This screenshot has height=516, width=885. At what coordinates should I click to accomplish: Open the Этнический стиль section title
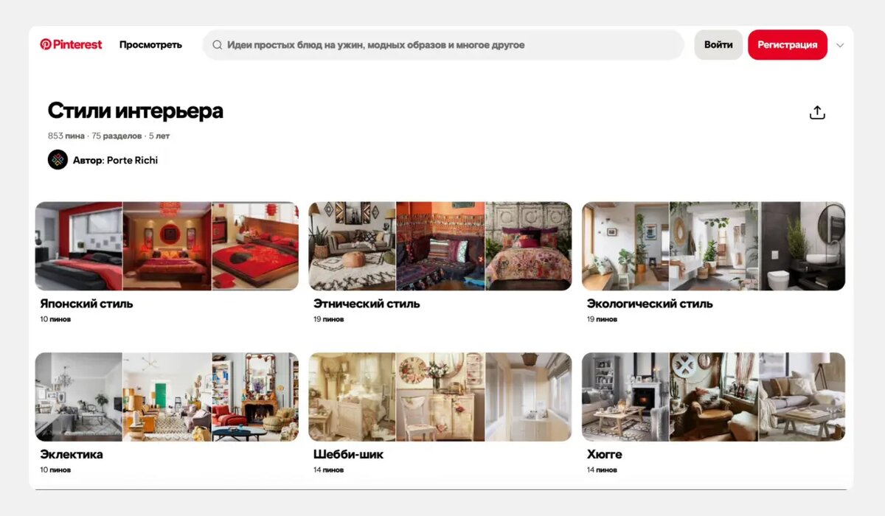coord(367,304)
